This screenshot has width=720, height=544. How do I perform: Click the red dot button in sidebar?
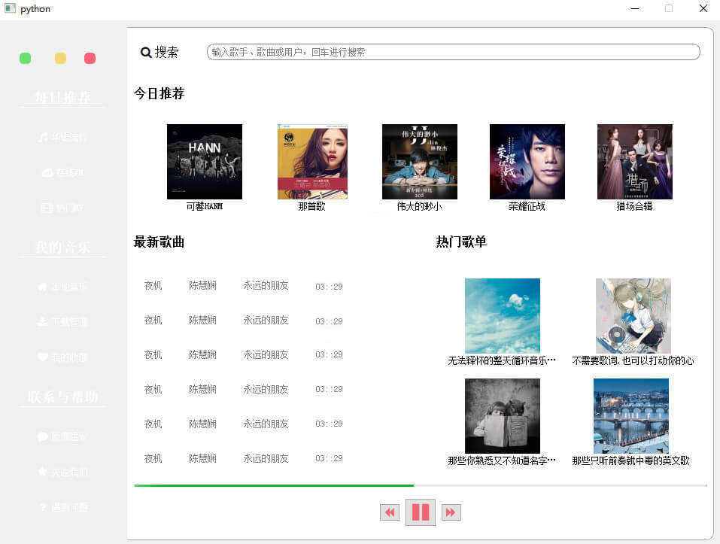pyautogui.click(x=90, y=58)
